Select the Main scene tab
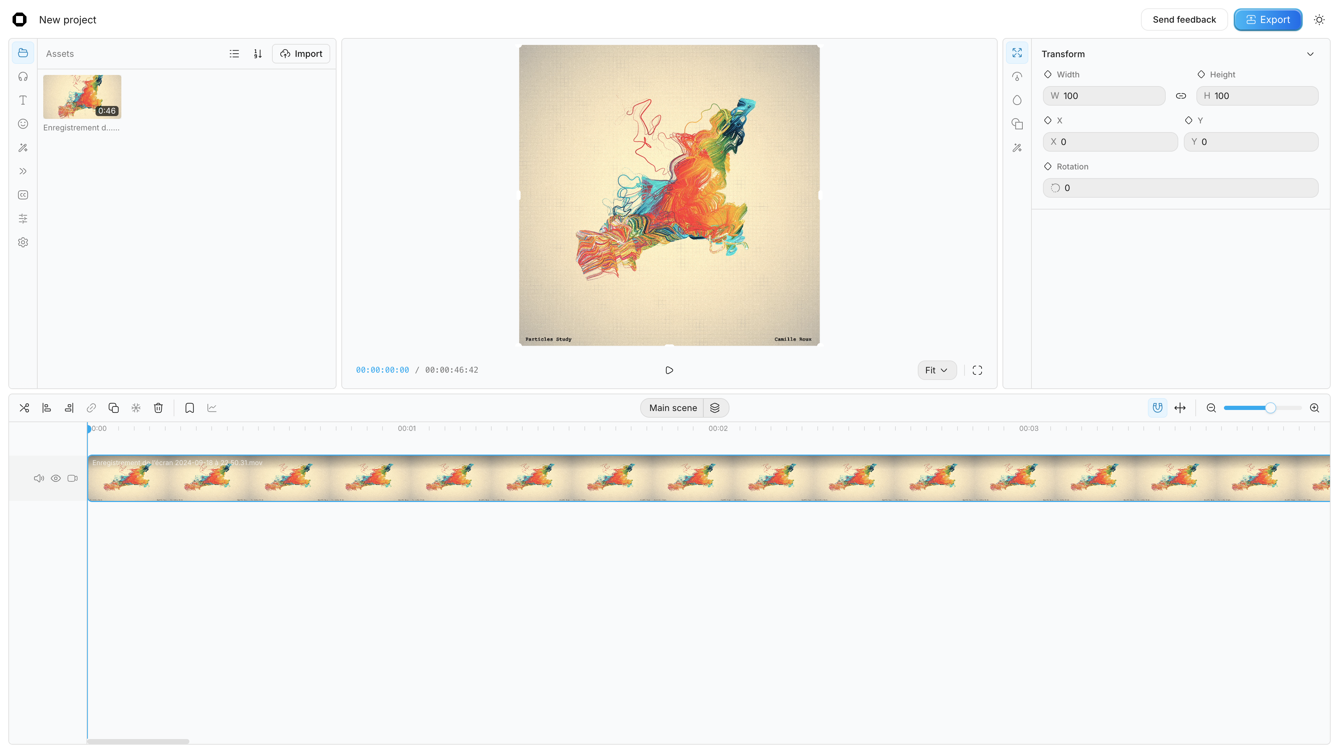The image size is (1339, 753). (x=673, y=408)
